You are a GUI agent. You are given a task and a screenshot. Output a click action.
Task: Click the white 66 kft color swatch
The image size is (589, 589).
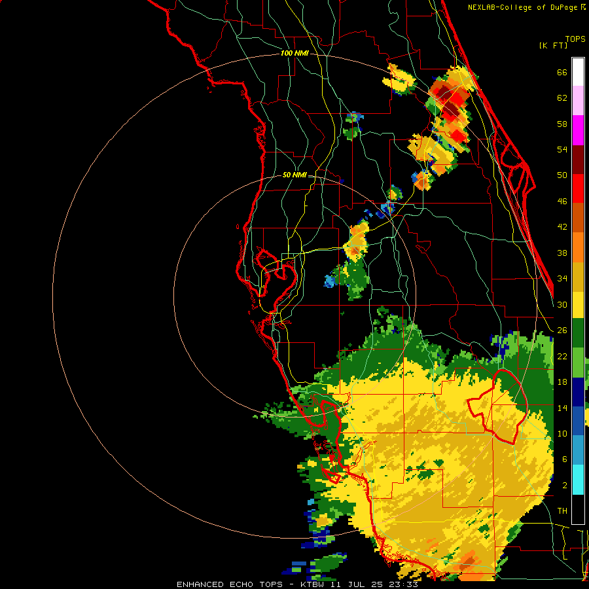[x=578, y=72]
